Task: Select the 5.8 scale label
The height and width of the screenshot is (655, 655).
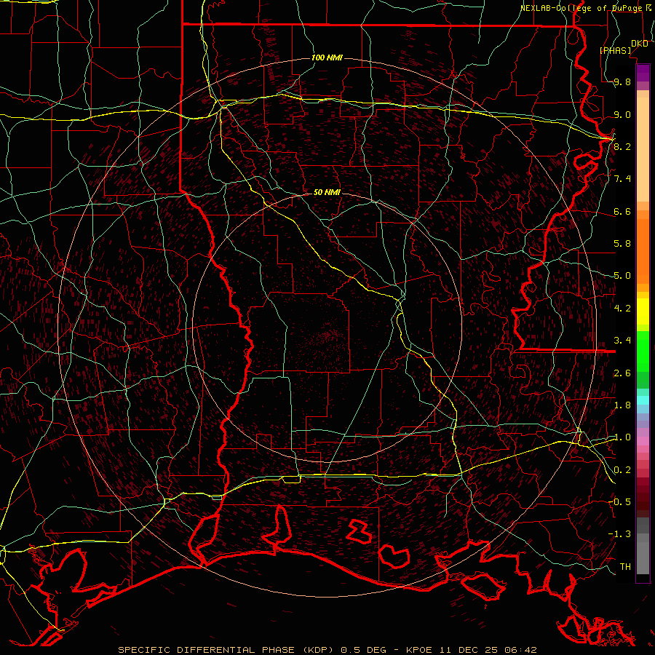Action: pyautogui.click(x=622, y=244)
